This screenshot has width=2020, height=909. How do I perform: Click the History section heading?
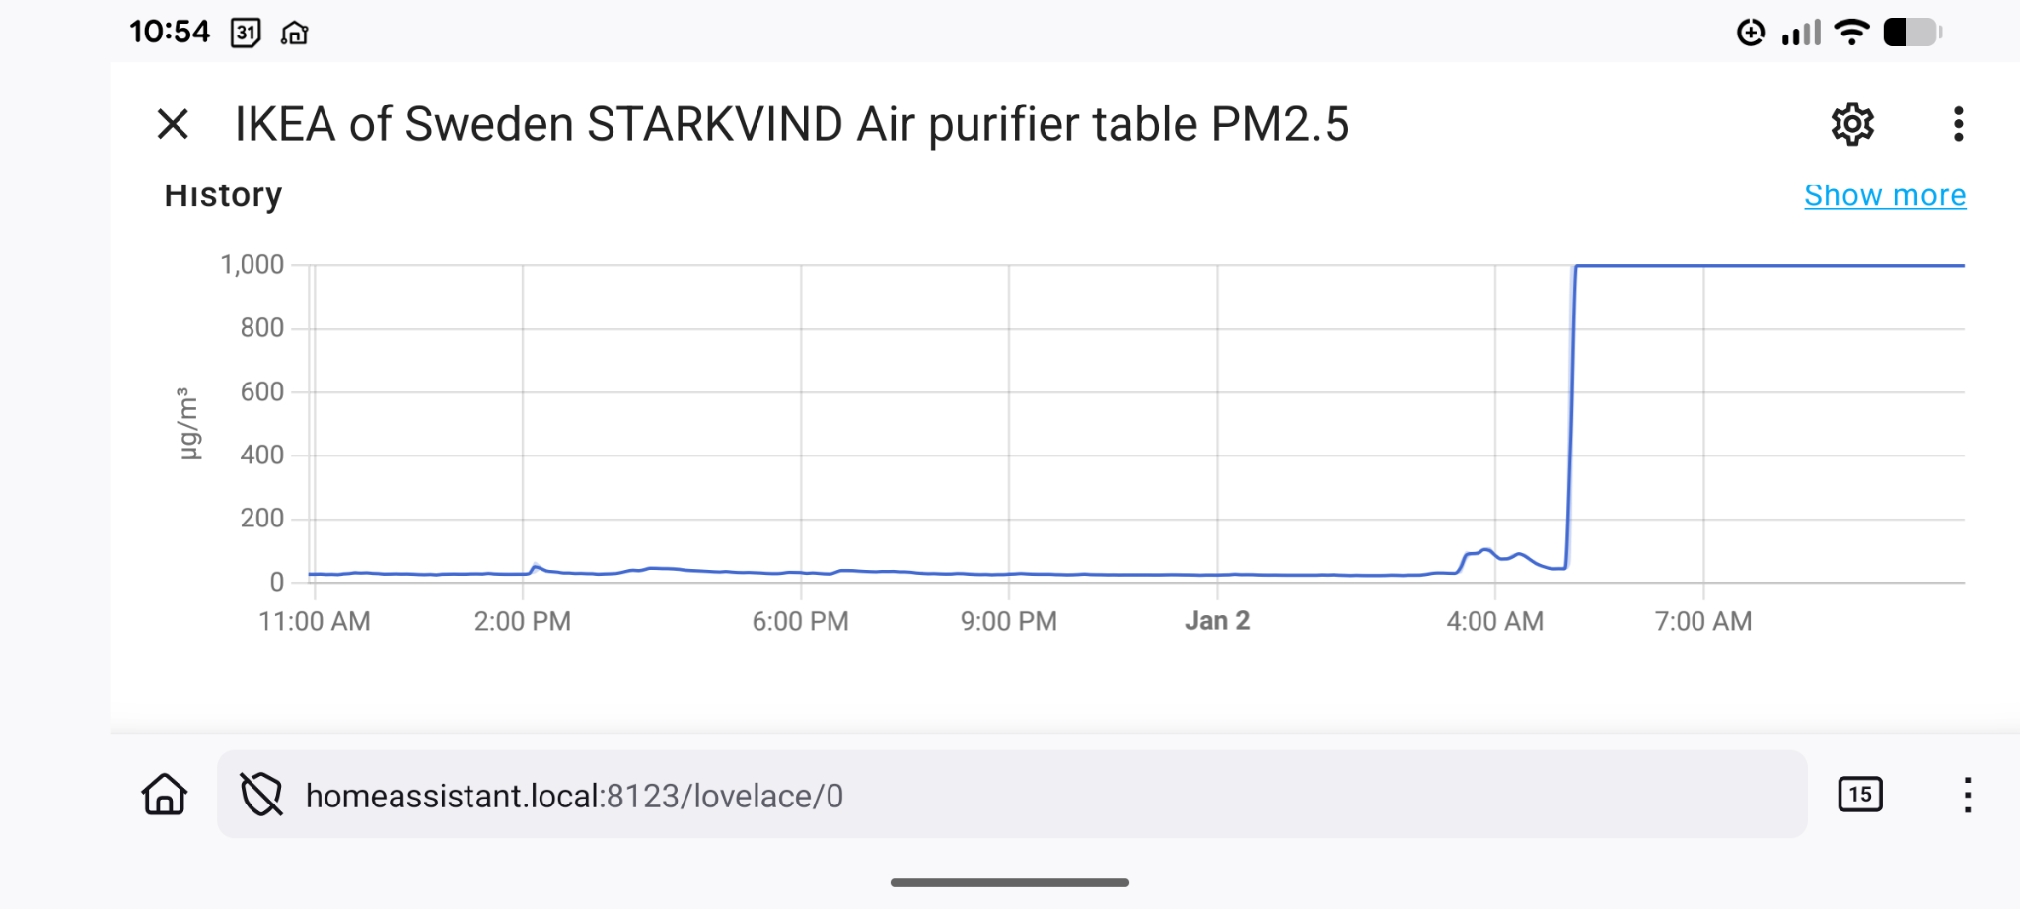tap(223, 195)
